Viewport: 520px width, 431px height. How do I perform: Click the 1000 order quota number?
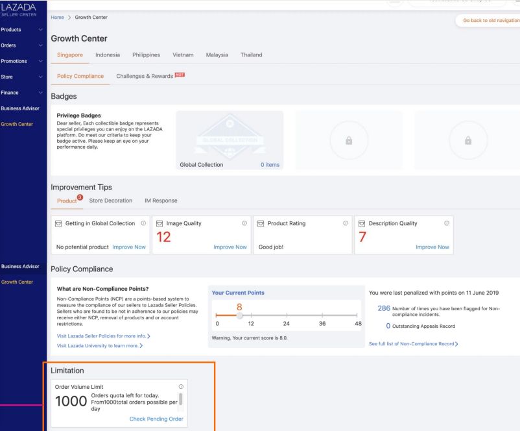71,401
